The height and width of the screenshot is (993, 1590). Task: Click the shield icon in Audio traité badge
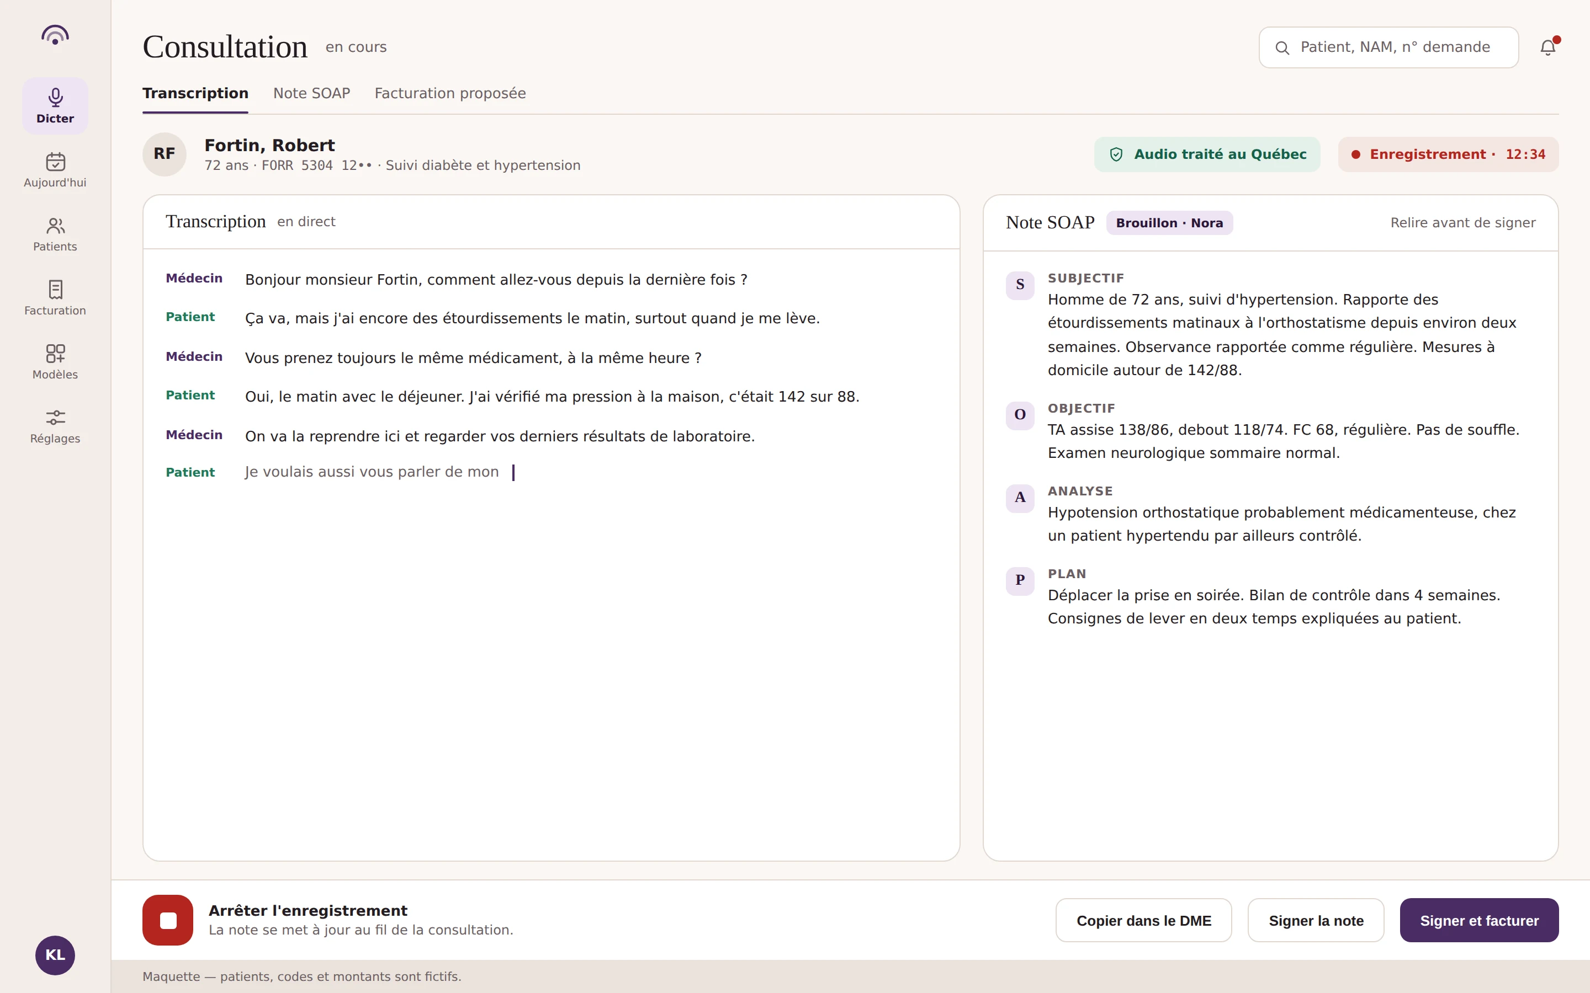[x=1116, y=154]
